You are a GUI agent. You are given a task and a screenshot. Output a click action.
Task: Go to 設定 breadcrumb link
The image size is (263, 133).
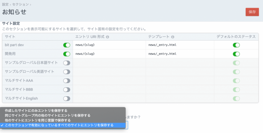click(5, 4)
